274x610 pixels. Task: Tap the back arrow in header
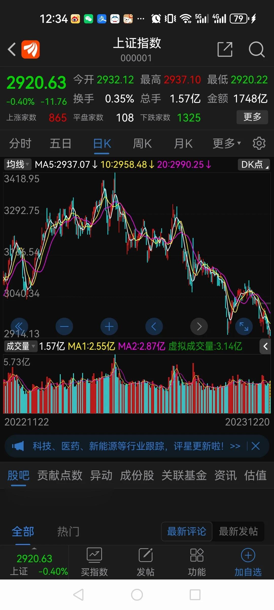point(12,49)
